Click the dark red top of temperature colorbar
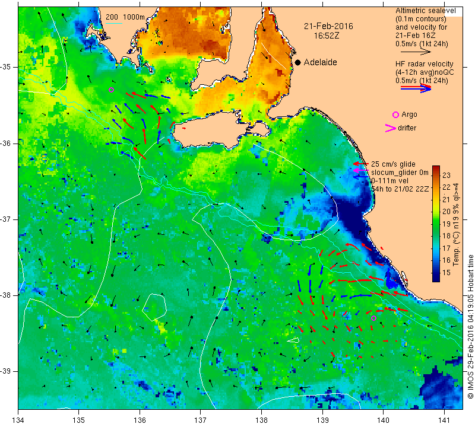 click(x=436, y=168)
